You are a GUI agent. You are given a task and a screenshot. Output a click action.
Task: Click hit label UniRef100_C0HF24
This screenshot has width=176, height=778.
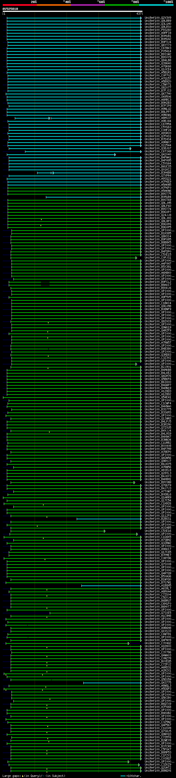coord(158,130)
